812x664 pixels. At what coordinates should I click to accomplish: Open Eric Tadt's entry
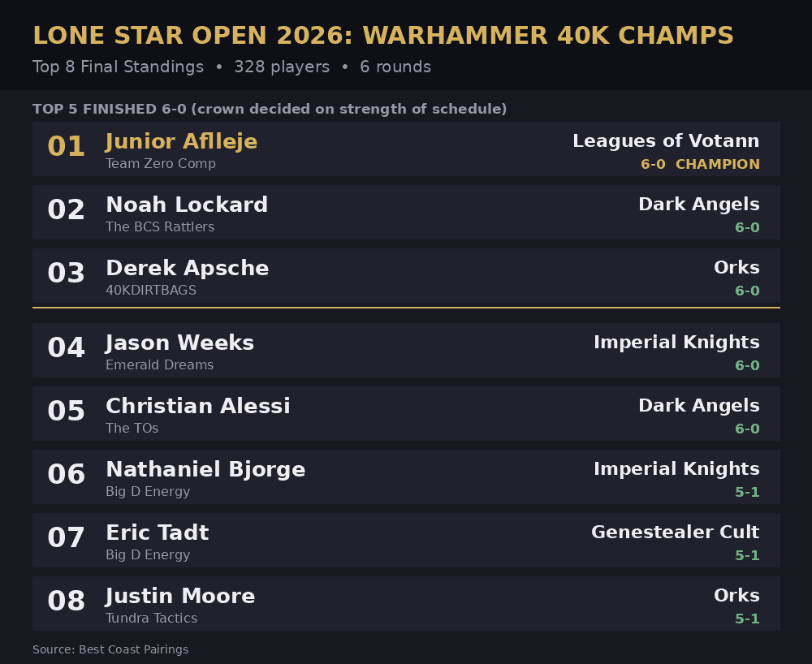(x=406, y=540)
